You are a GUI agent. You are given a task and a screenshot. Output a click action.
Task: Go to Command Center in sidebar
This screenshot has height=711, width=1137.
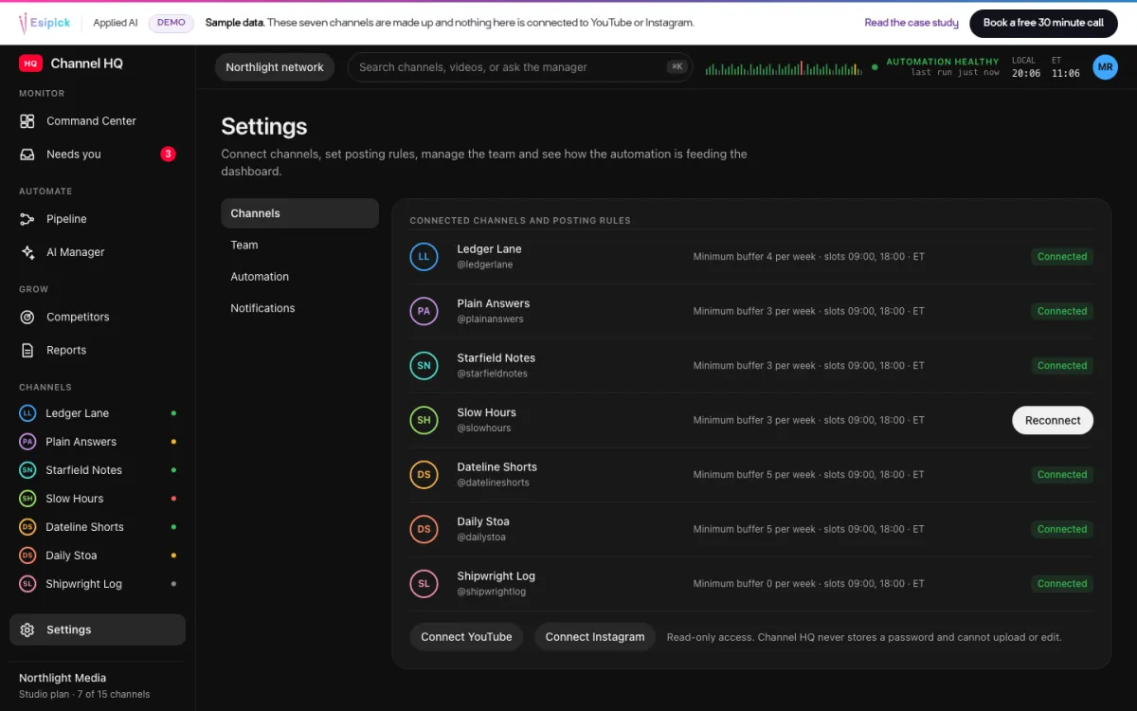click(98, 121)
